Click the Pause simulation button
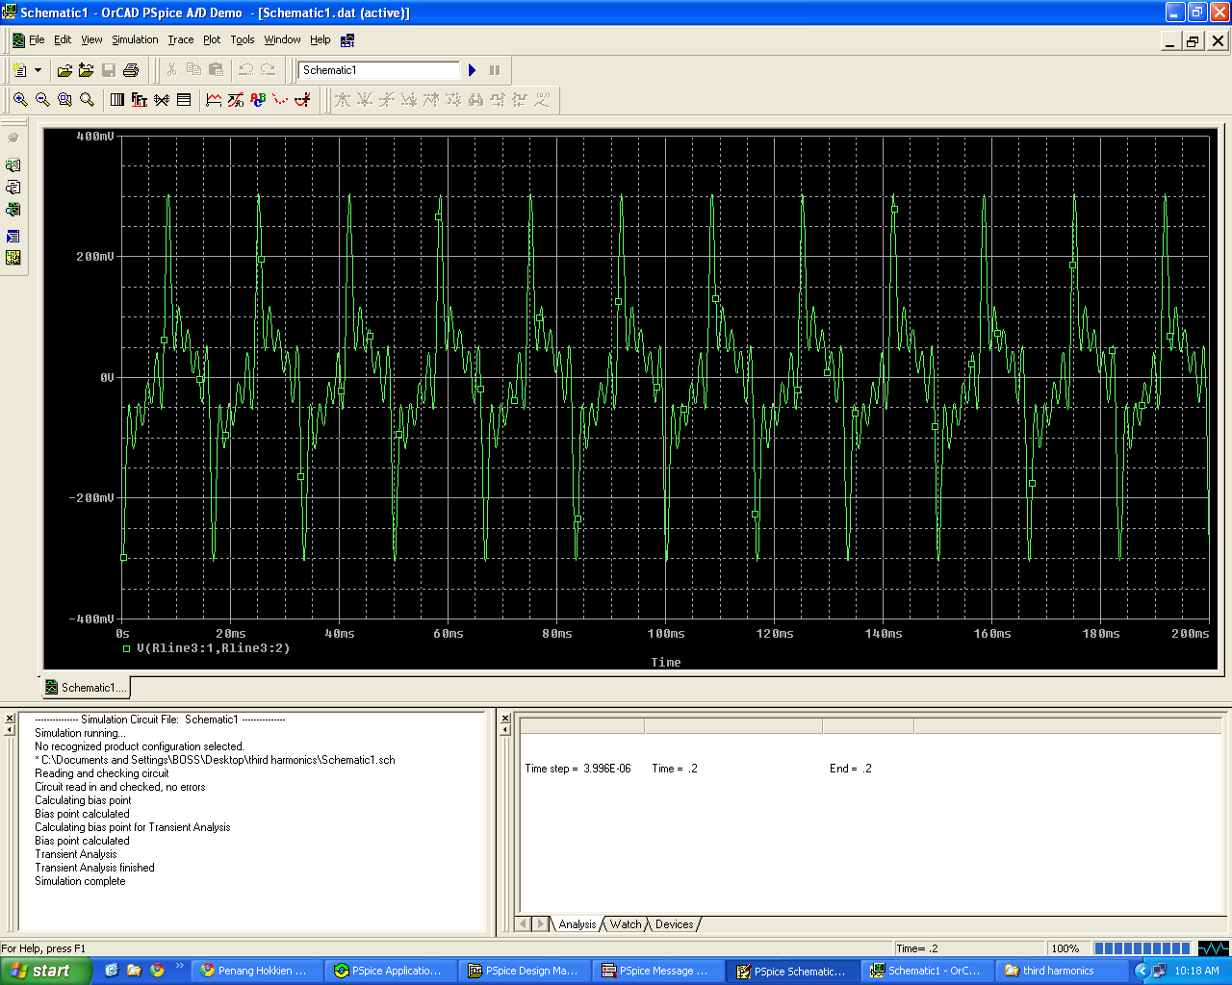The height and width of the screenshot is (985, 1232). tap(495, 70)
